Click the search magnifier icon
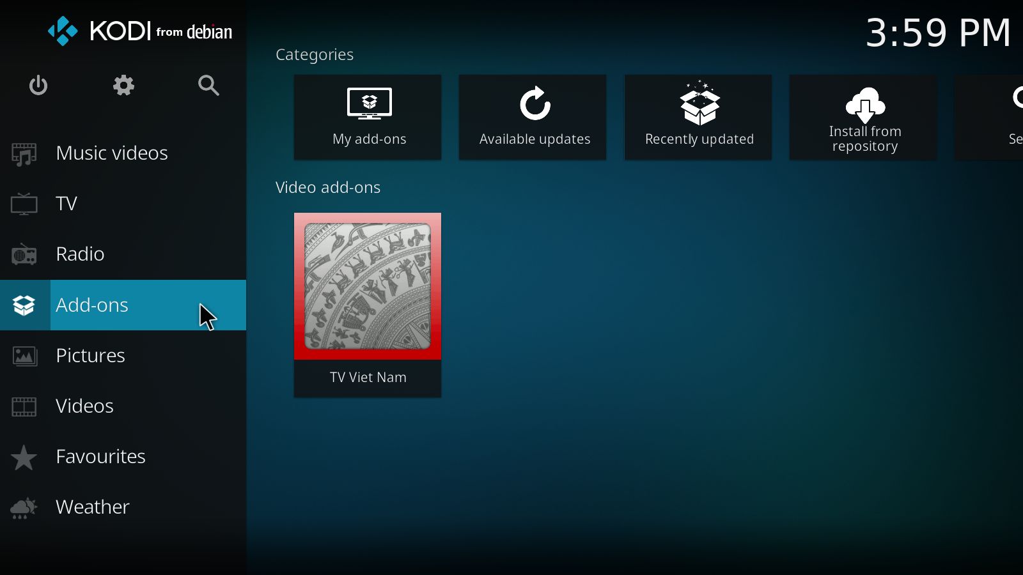1023x575 pixels. [x=208, y=85]
